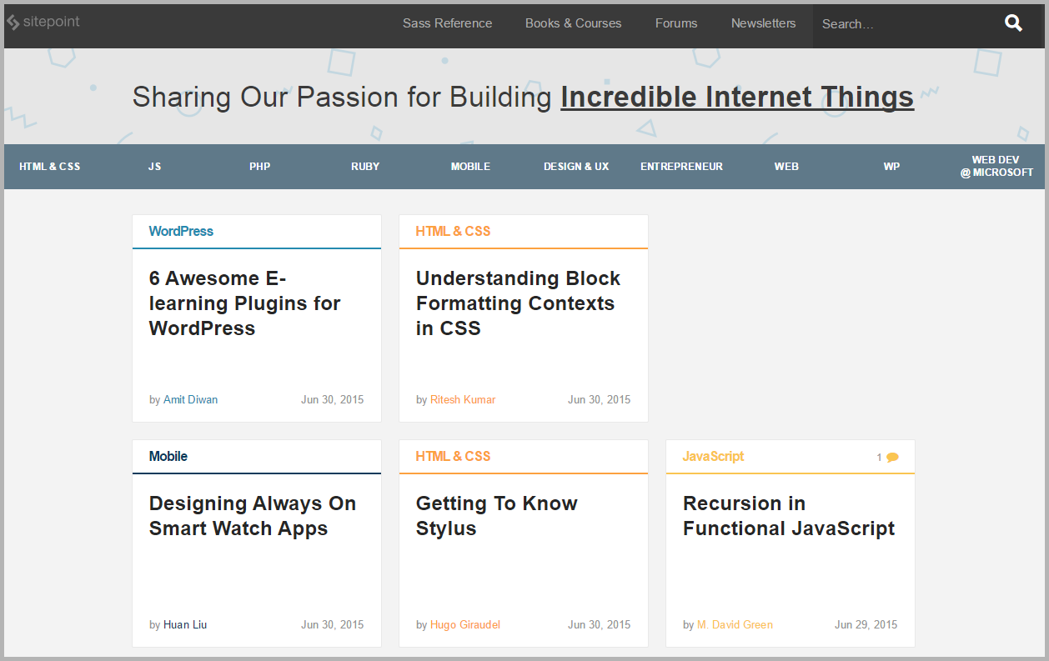Open Designing Always On Smart Watch Apps
The height and width of the screenshot is (661, 1049).
tap(253, 516)
